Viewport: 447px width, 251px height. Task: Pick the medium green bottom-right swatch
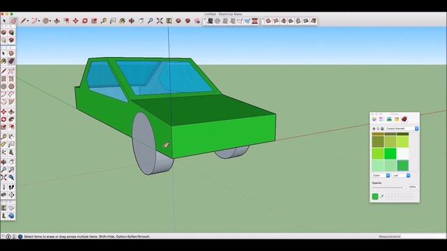point(403,166)
